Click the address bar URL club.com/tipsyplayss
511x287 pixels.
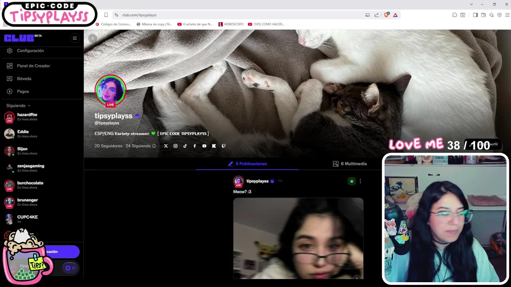[x=139, y=15]
